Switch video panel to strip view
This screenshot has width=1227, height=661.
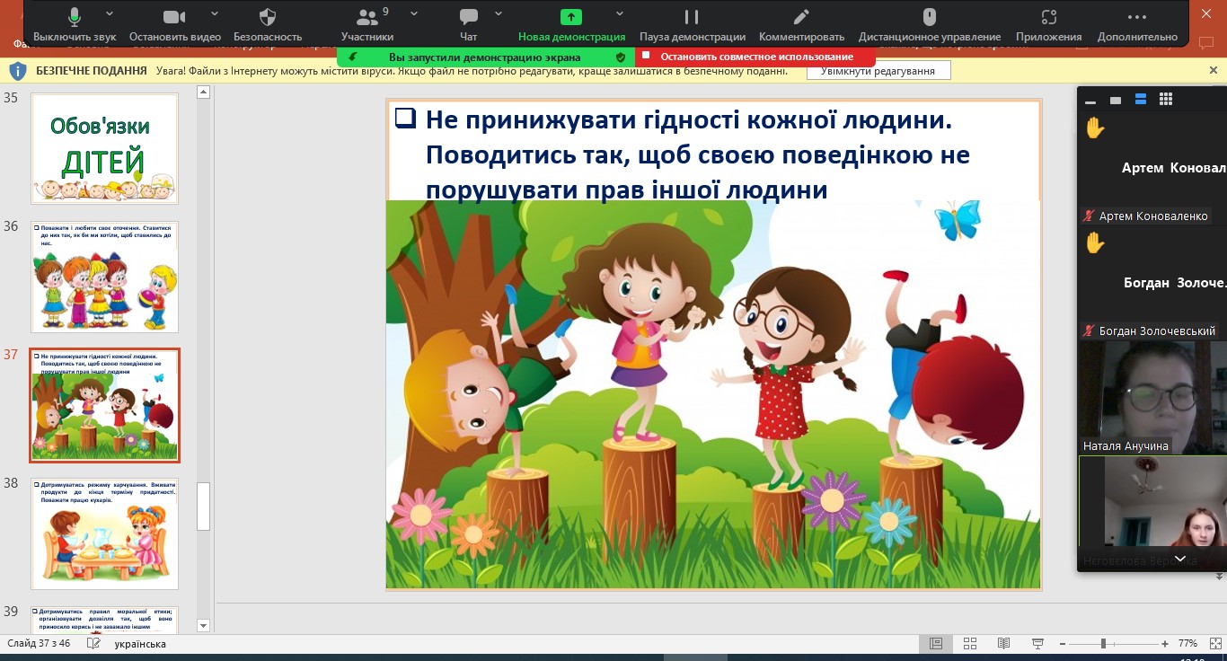1141,100
